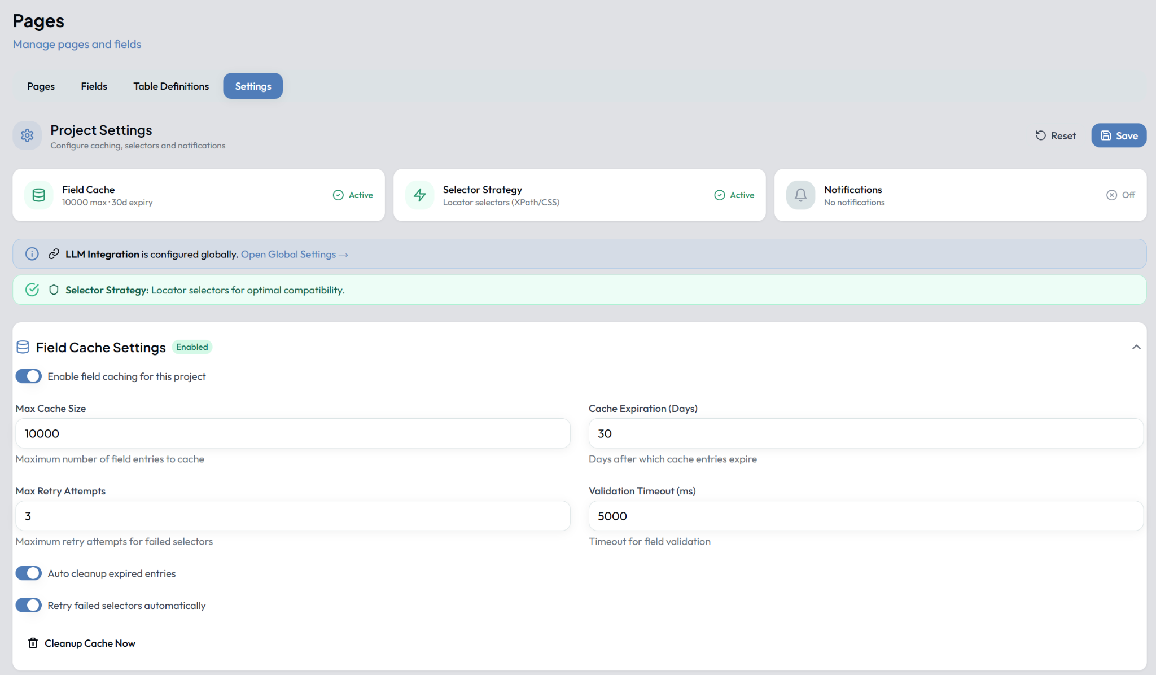Click the shield icon beside Selector Strategy
The height and width of the screenshot is (675, 1156).
coord(54,290)
